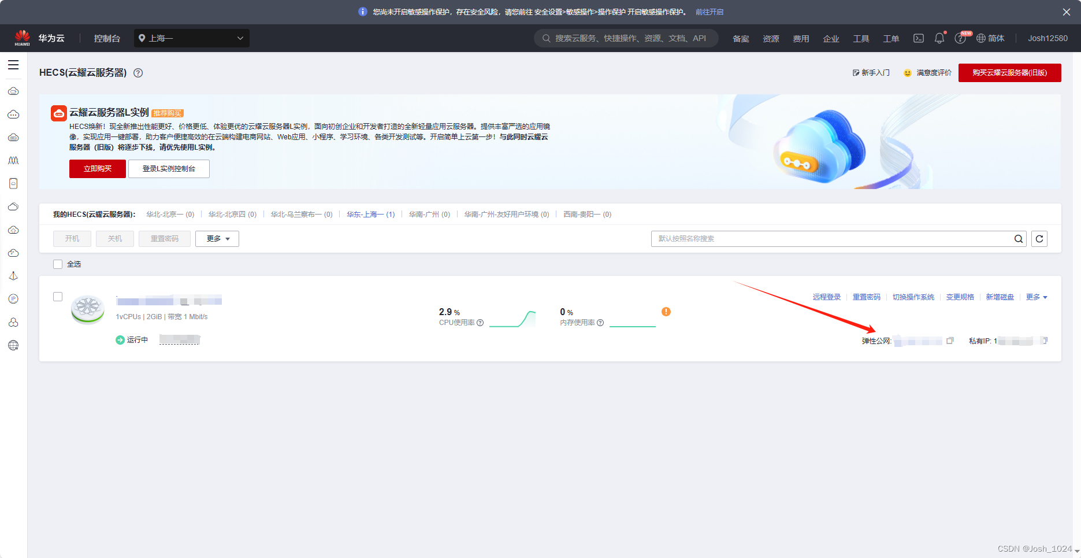The image size is (1081, 558).
Task: Select the 华北-乌兰察布一 (0) region tab
Action: tap(302, 215)
